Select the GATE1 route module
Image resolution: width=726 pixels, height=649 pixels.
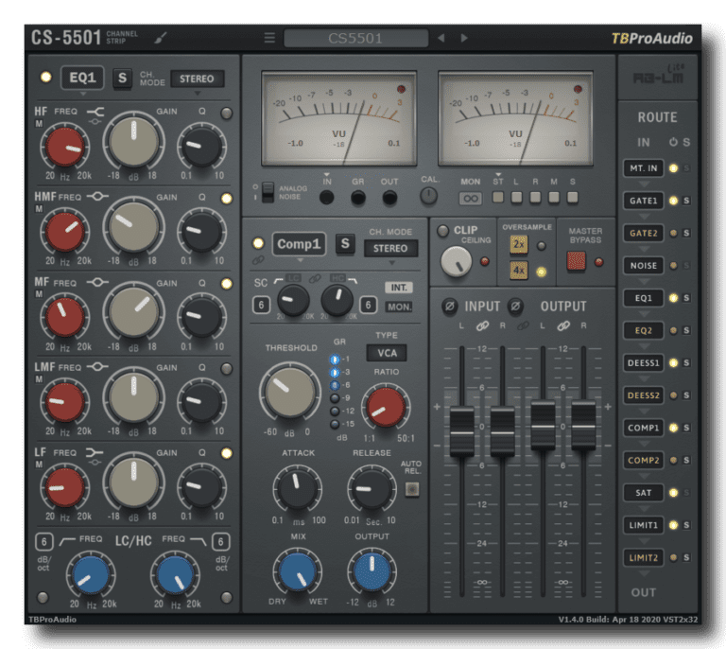coord(643,201)
